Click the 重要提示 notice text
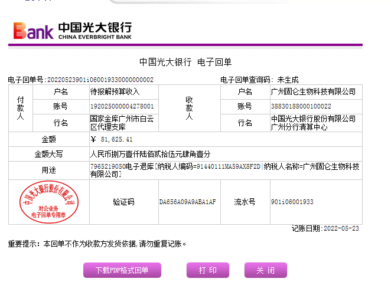This screenshot has height=292, width=391. (x=97, y=244)
